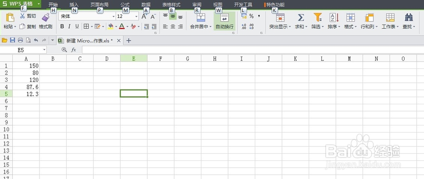
Task: Switch to the Review (审阅) tab
Action: click(197, 5)
